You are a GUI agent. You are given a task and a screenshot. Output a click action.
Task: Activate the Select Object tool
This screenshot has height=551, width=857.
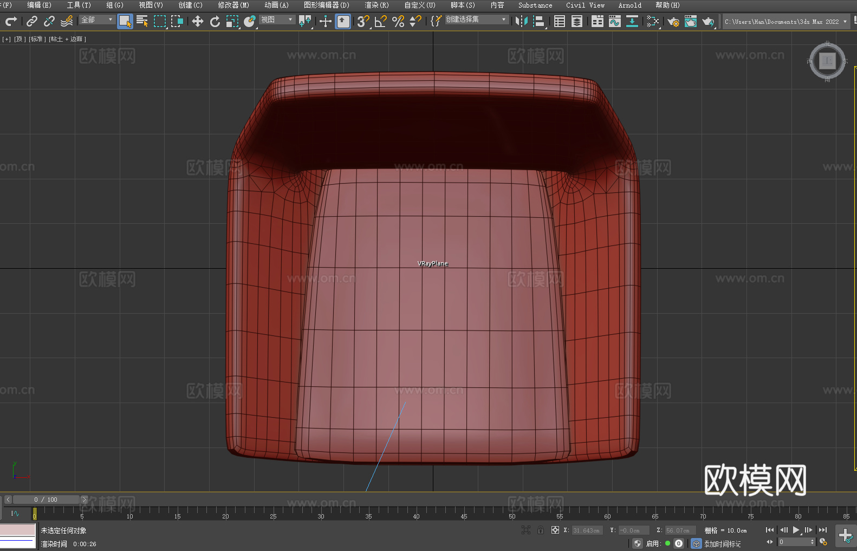click(x=125, y=21)
